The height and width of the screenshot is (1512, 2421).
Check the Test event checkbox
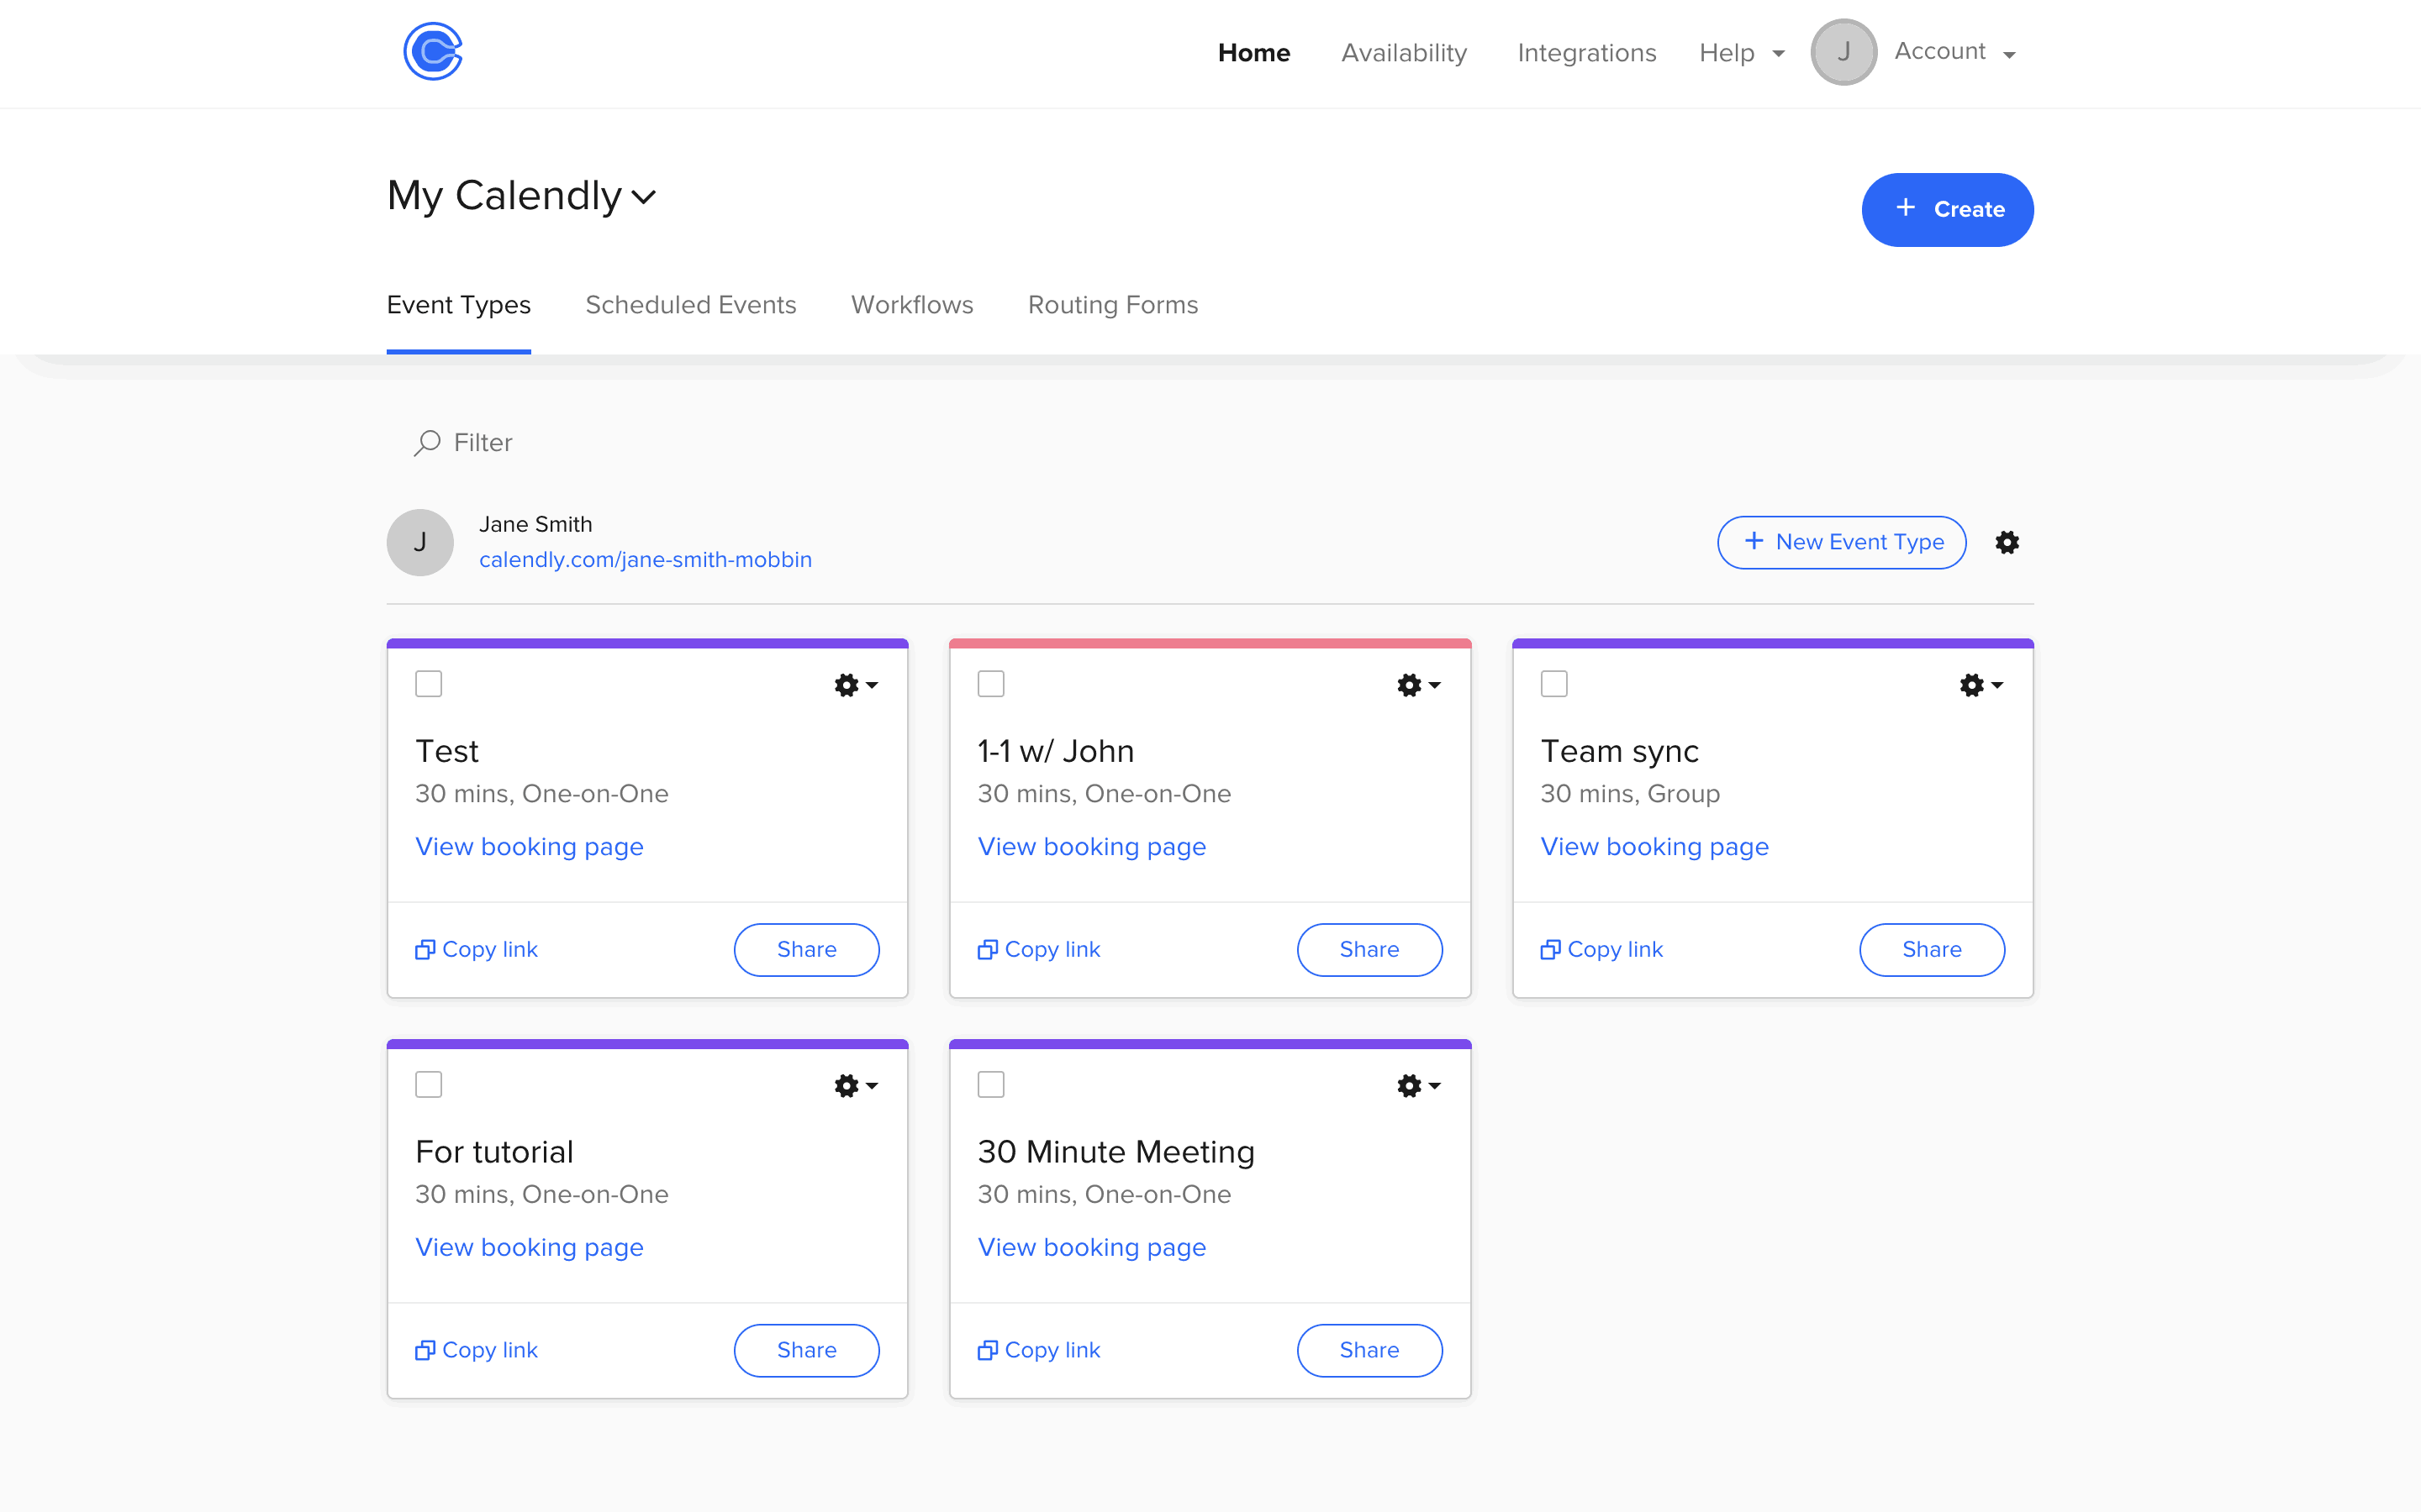click(x=428, y=684)
